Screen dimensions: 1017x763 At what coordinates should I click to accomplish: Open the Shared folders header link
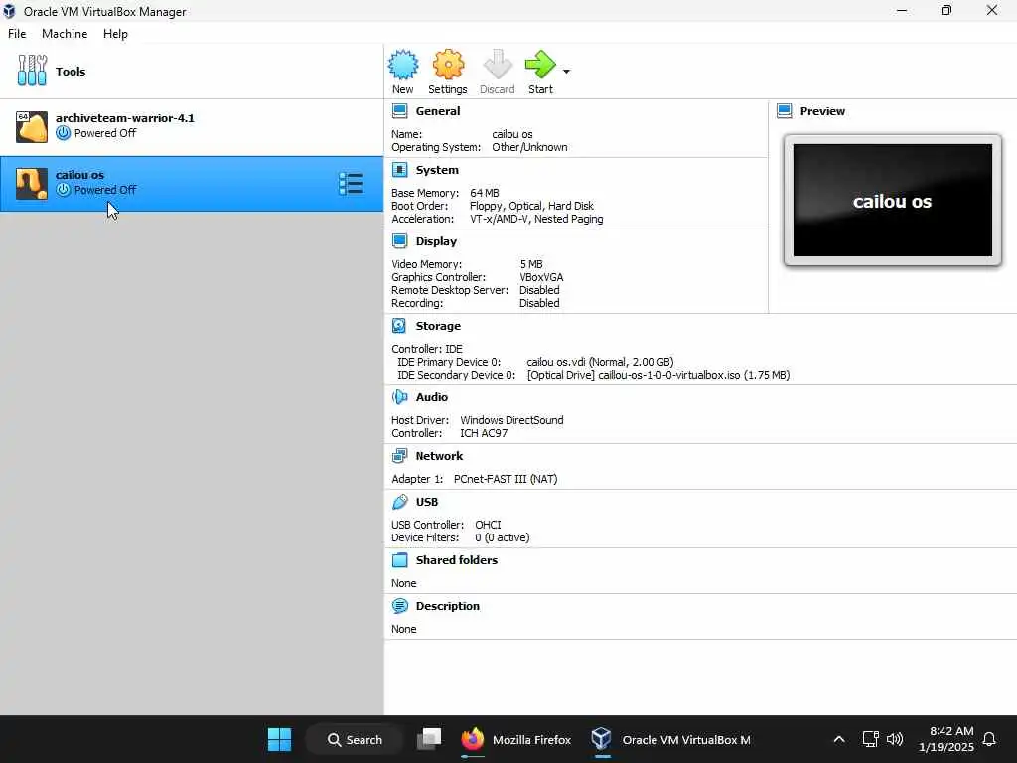(x=457, y=560)
